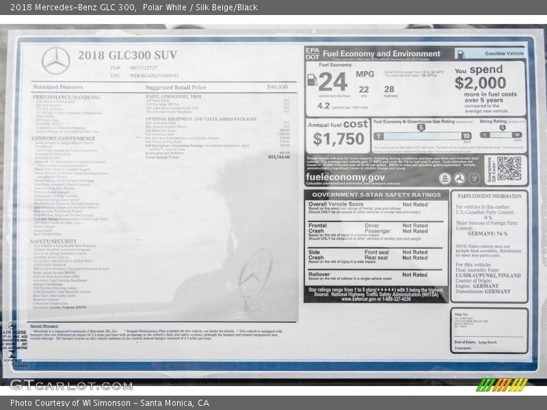547x410 pixels.
Task: Click 'GOVERNMENT 5-STAR SAFETY RATINGS' header
Action: click(377, 195)
